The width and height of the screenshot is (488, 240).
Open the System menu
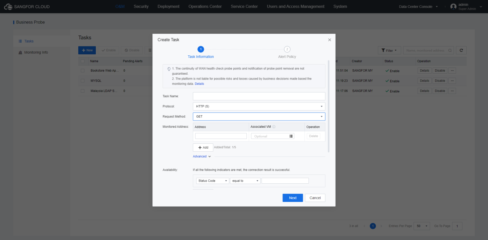340,7
